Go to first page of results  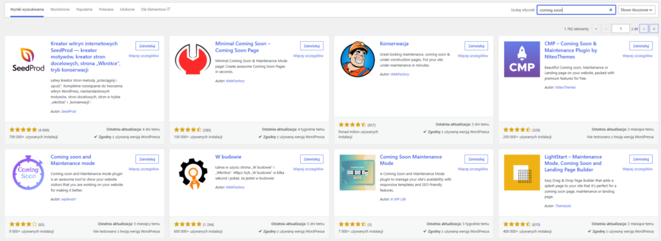click(596, 28)
